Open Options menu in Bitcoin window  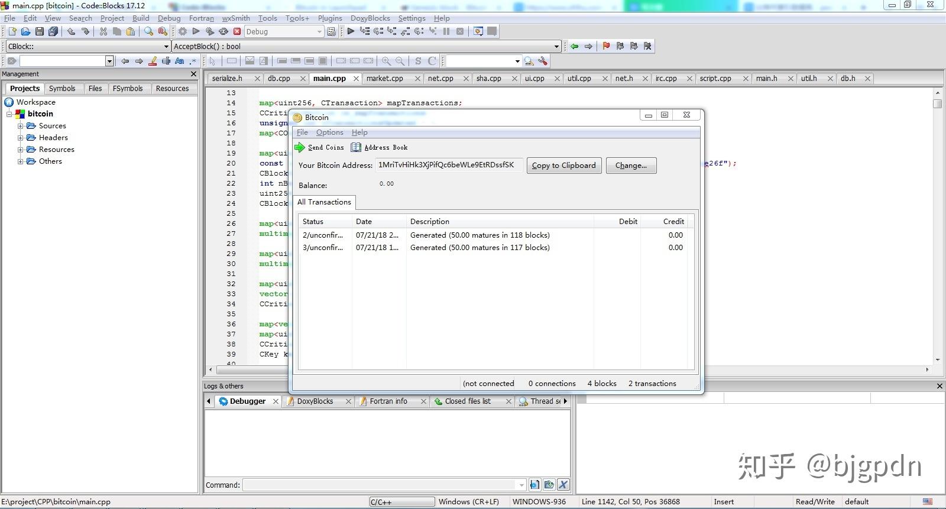329,132
